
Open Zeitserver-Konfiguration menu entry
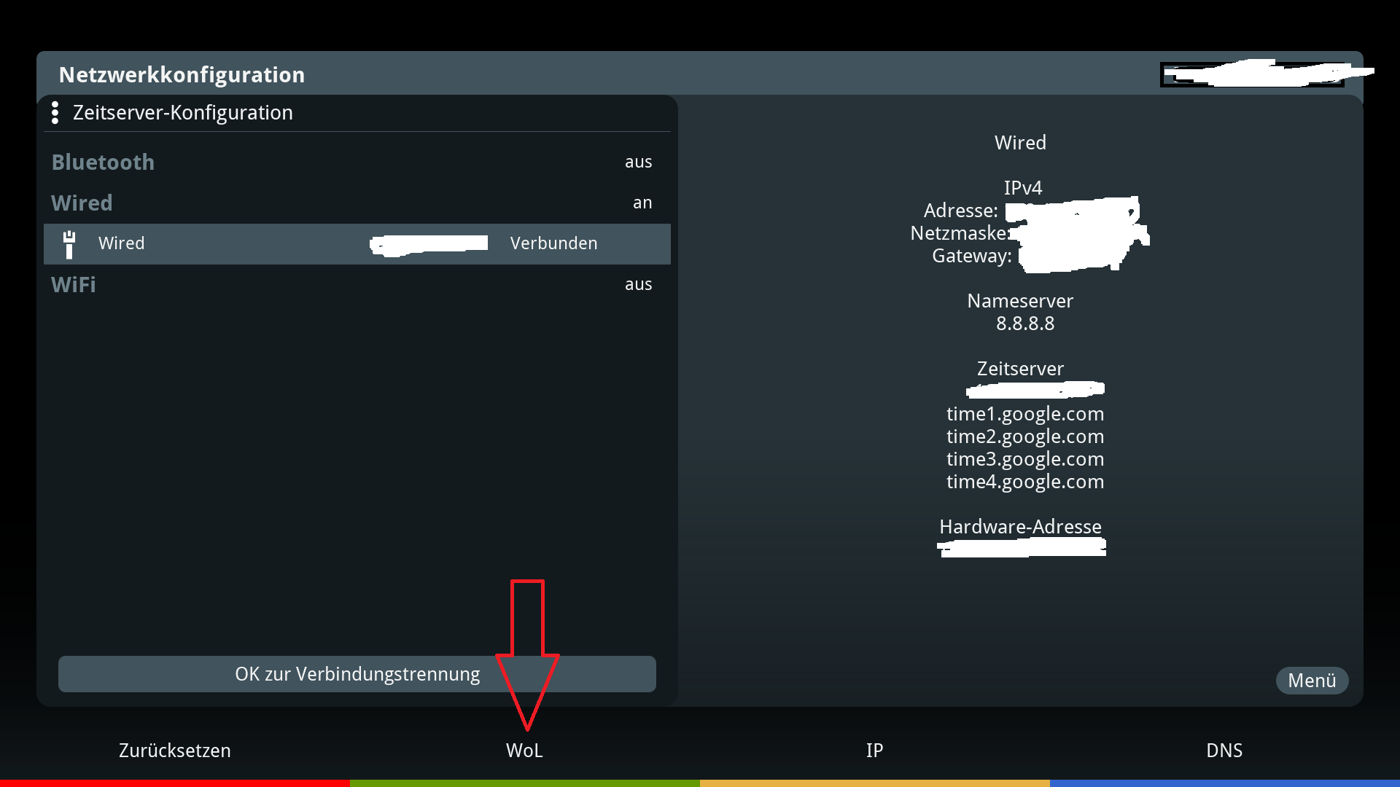[182, 113]
